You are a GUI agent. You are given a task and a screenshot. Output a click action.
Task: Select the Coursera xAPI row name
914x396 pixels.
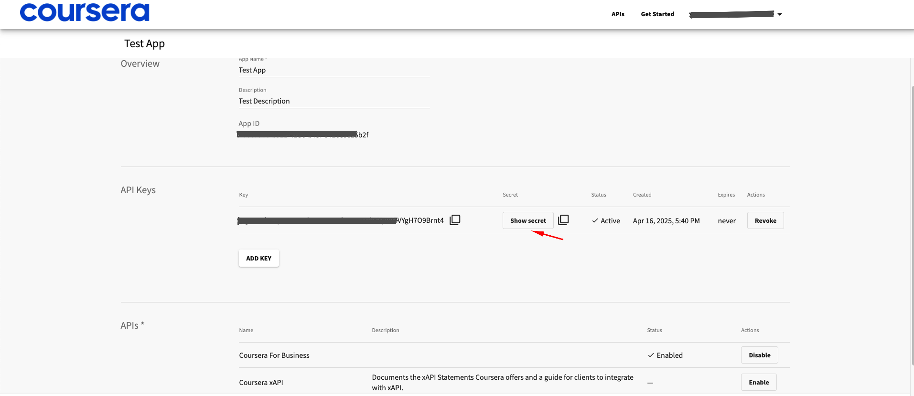[261, 383]
